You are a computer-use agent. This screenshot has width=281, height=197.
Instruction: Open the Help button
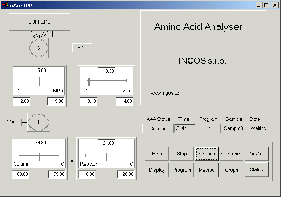(157, 154)
